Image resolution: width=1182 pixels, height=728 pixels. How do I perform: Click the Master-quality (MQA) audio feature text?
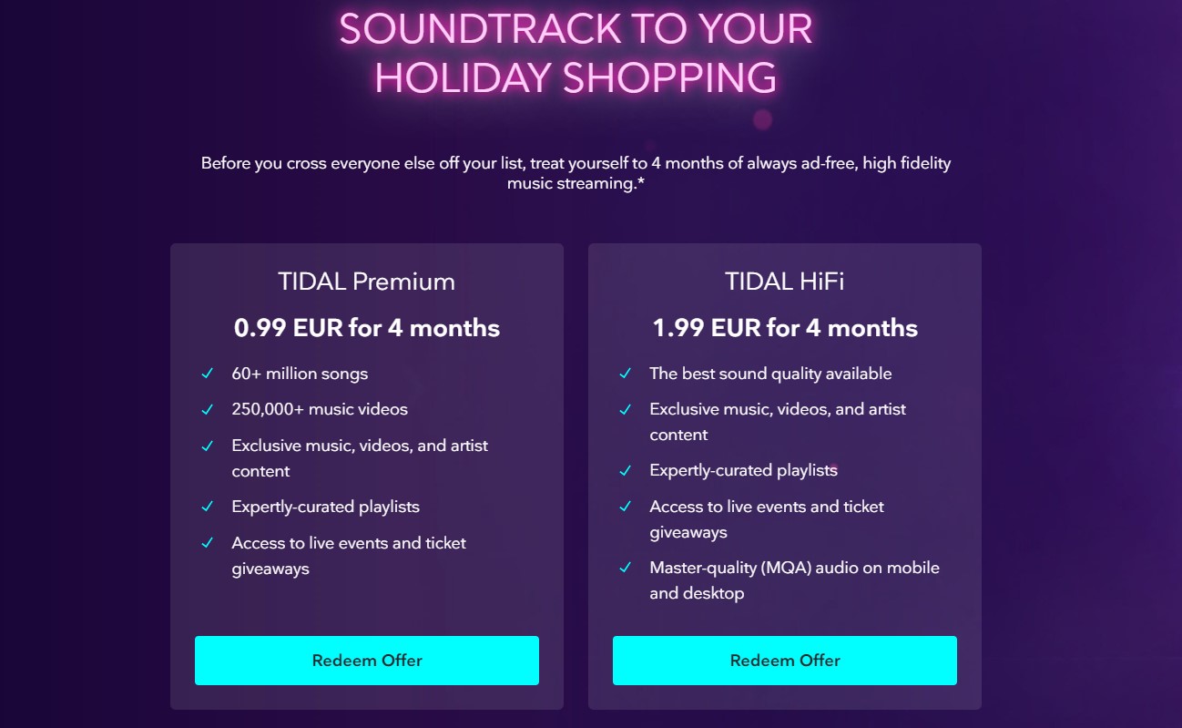click(x=794, y=580)
